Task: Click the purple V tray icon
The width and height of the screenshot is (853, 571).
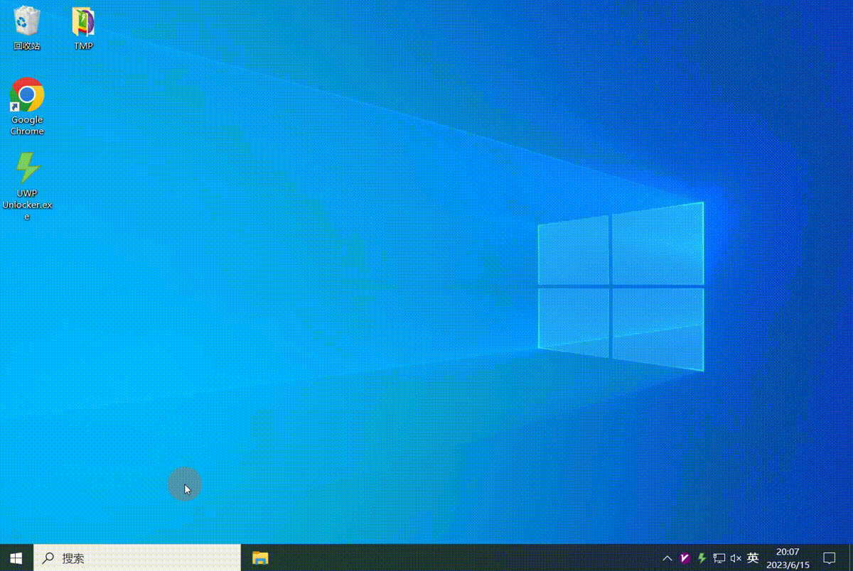Action: pyautogui.click(x=685, y=558)
